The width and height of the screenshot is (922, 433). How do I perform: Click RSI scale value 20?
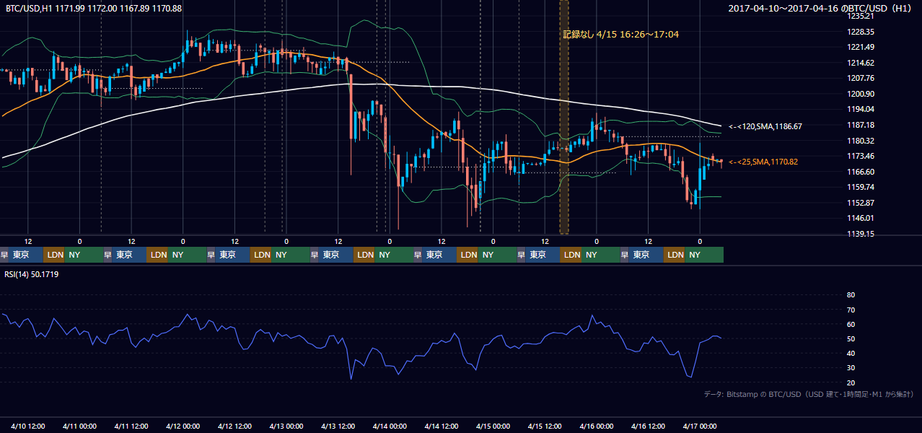point(851,382)
